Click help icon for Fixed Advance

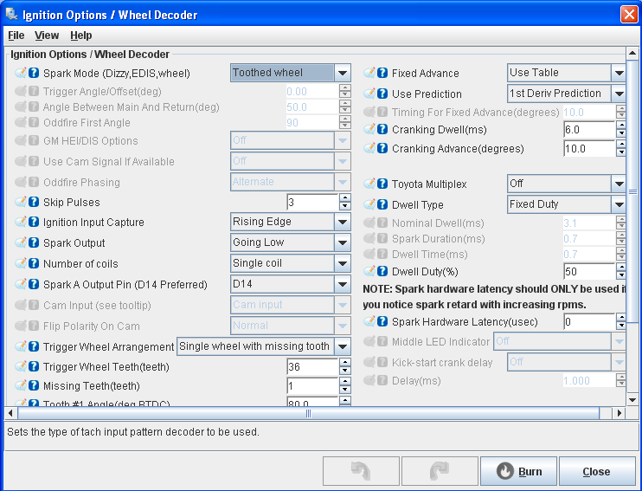(x=382, y=74)
